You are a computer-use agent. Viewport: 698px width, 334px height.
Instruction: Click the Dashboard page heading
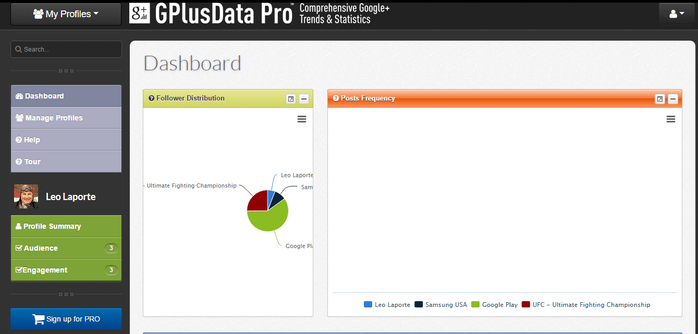click(x=192, y=64)
